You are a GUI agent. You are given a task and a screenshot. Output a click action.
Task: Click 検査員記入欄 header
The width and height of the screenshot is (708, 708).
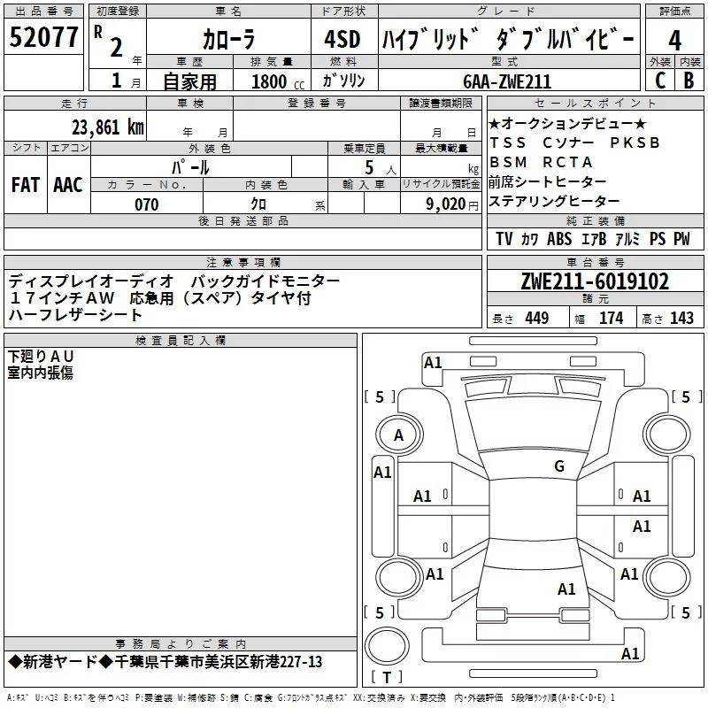(x=181, y=341)
